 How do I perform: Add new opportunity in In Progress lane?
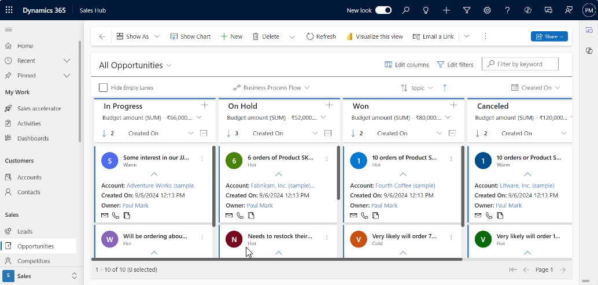pyautogui.click(x=204, y=105)
